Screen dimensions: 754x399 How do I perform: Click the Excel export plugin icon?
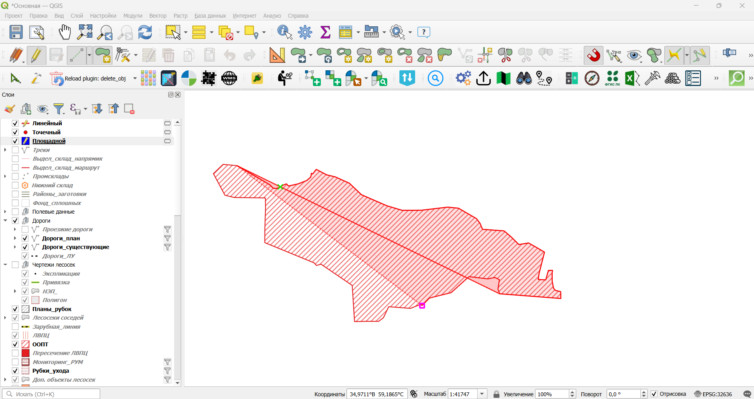(x=632, y=79)
